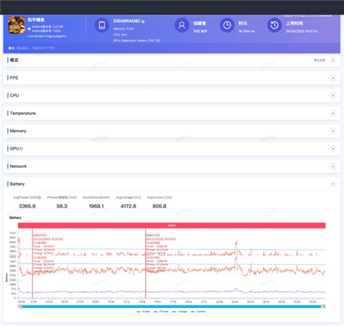Click the left handle of chart range slider
Screen dimensions: 344x326
coord(20,307)
